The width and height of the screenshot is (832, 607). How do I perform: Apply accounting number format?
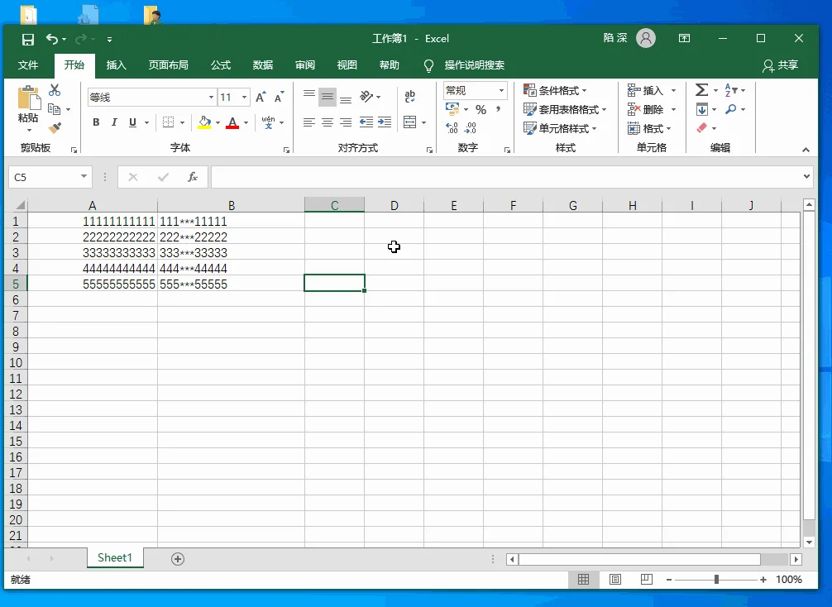click(452, 109)
